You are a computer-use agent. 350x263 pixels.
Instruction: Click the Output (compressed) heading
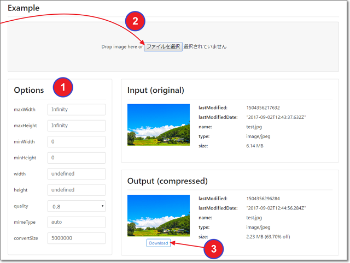pyautogui.click(x=167, y=181)
